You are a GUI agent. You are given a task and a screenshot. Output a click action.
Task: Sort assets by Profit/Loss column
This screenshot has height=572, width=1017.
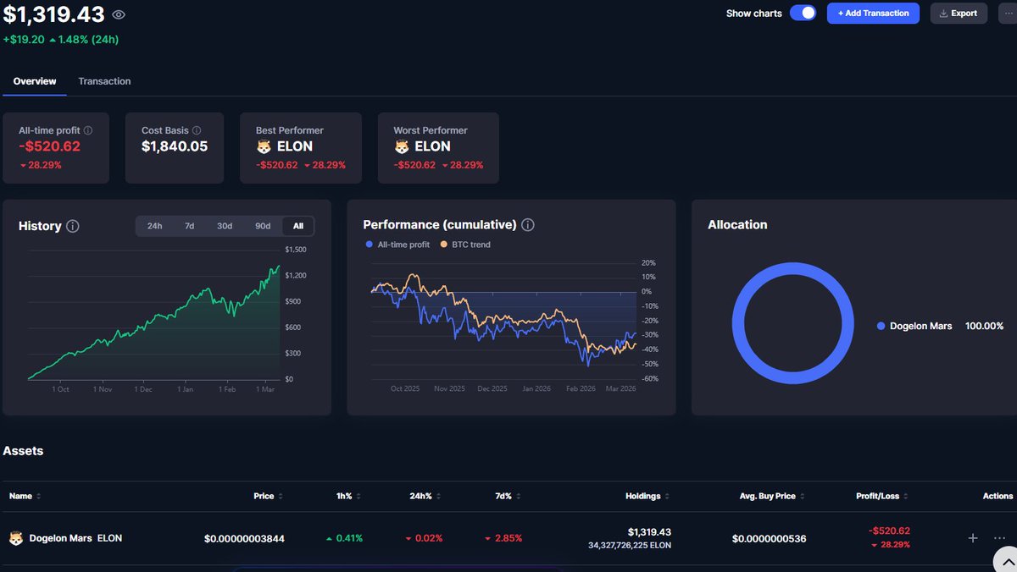pos(881,496)
